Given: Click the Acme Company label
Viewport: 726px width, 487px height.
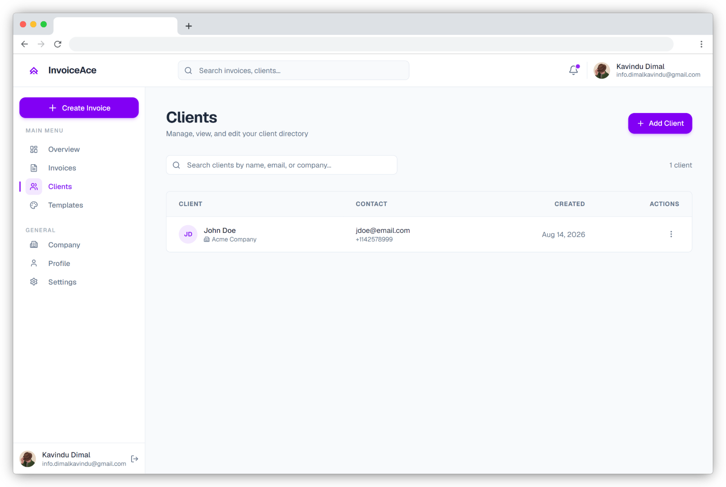Looking at the screenshot, I should [x=234, y=240].
